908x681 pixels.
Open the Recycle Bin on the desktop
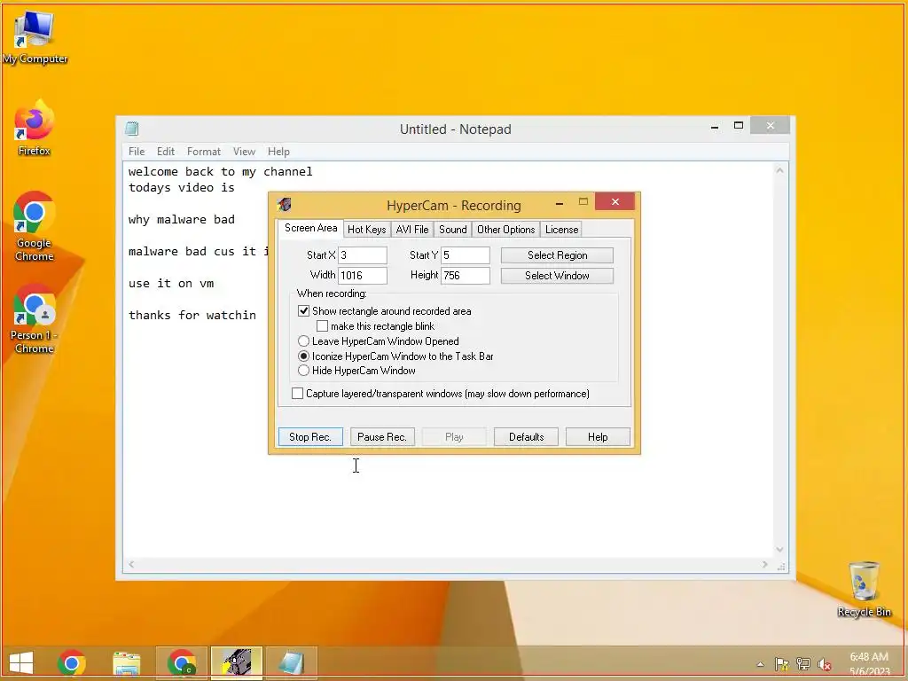(x=864, y=589)
